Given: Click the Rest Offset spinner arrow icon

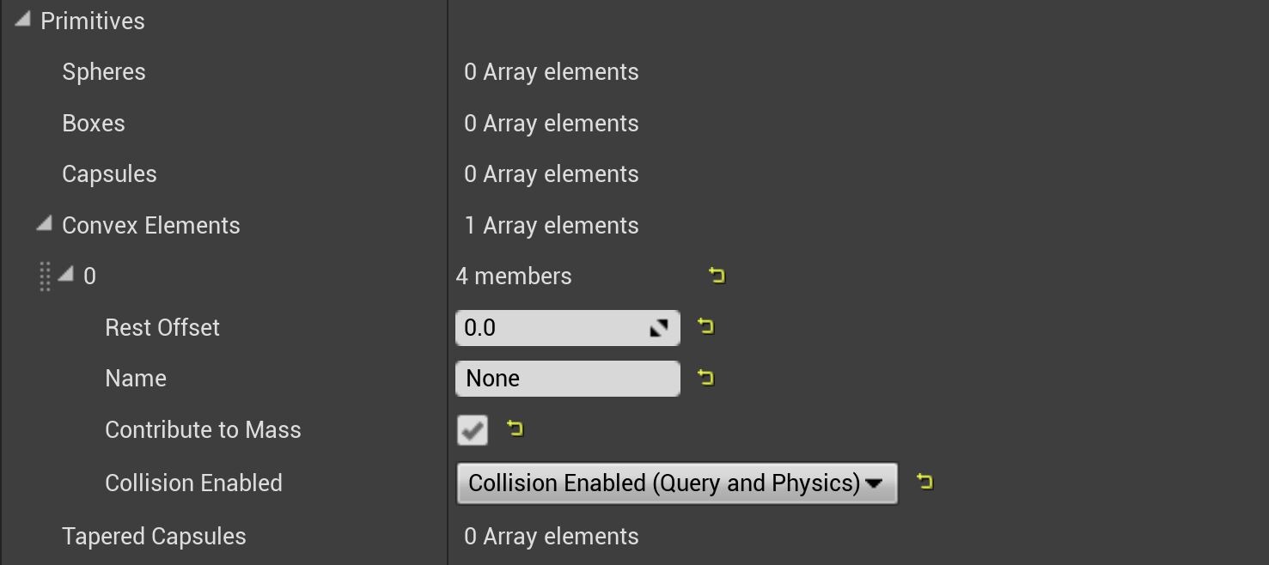Looking at the screenshot, I should click(659, 328).
